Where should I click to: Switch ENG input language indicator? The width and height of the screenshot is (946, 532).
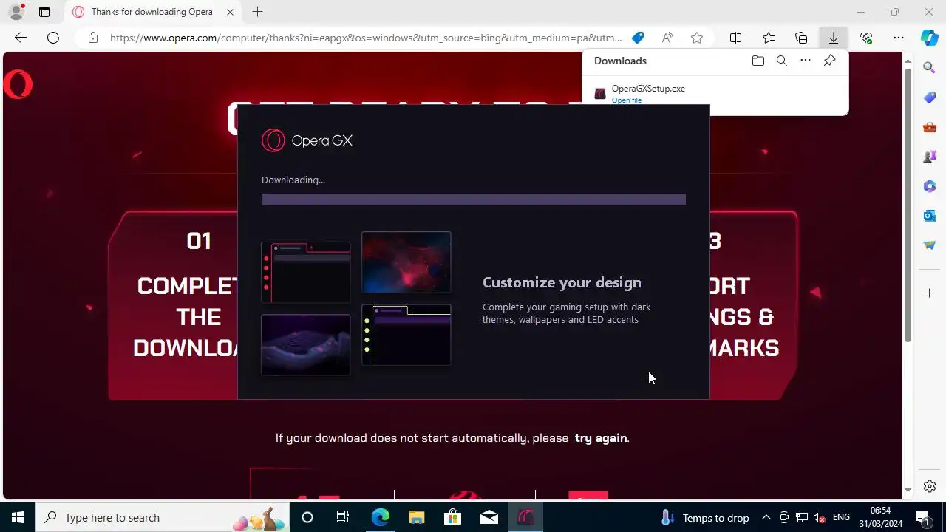(x=841, y=517)
